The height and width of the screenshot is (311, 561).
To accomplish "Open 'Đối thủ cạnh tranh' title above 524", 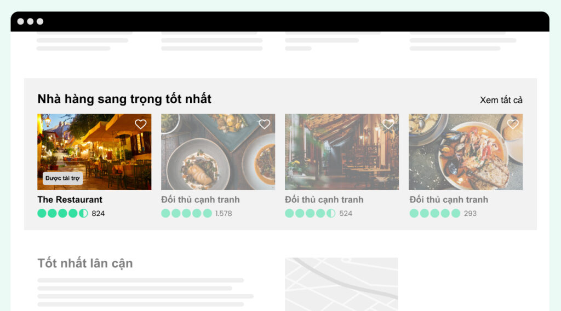I will coord(324,199).
